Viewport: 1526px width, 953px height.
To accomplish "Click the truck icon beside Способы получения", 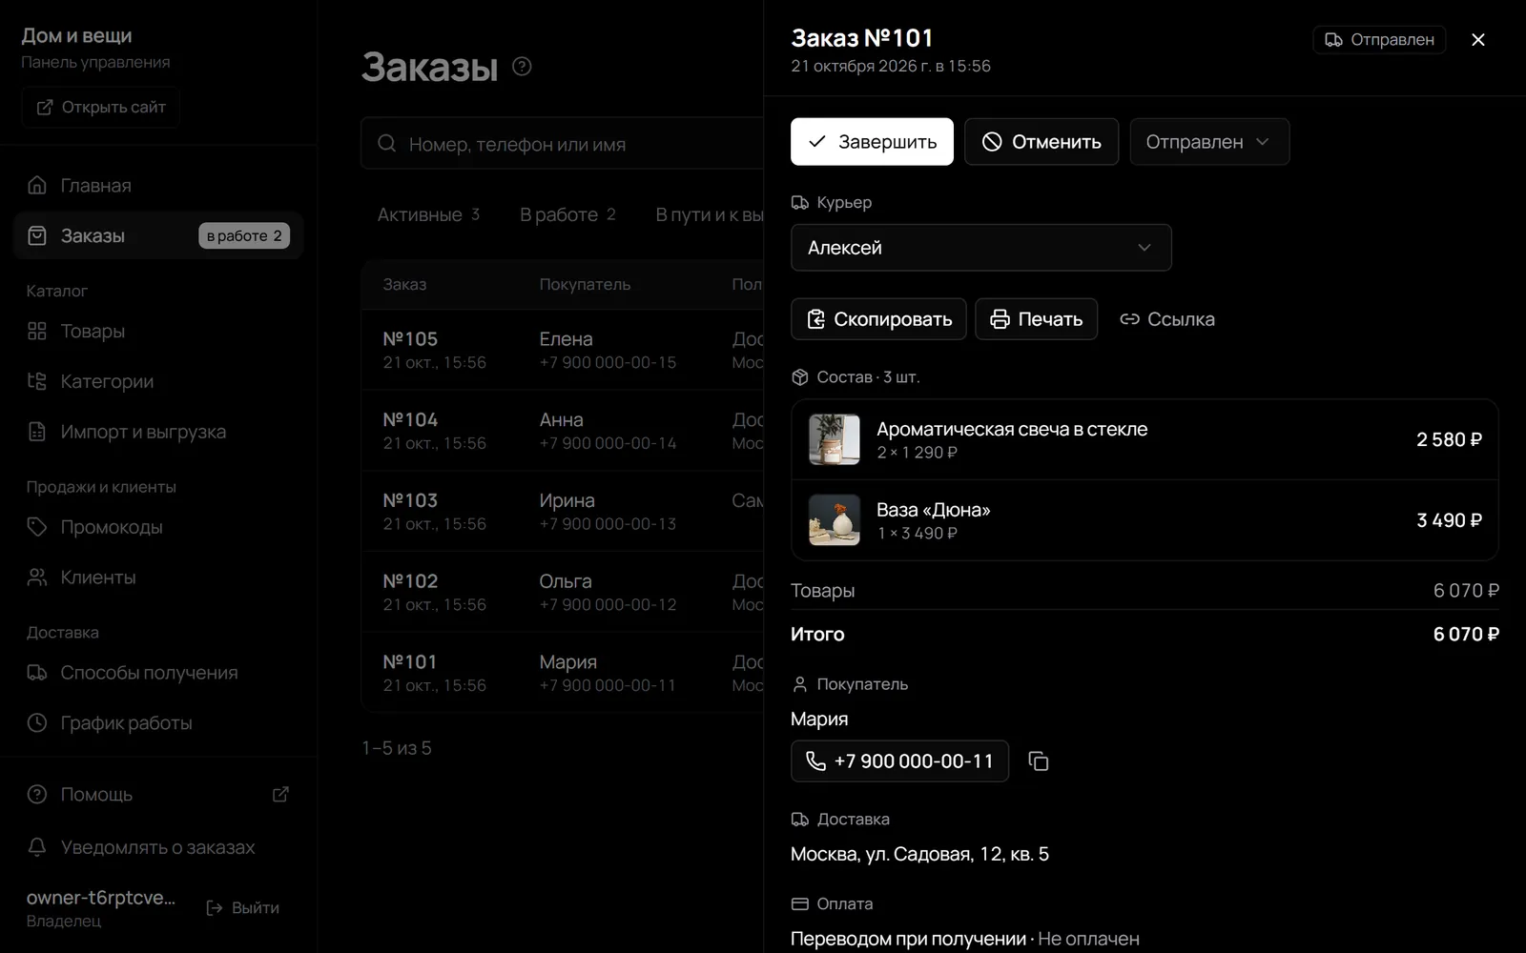I will tap(37, 673).
